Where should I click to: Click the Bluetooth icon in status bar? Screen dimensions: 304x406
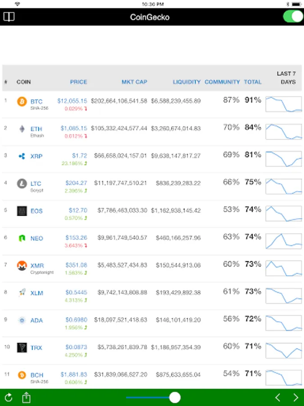[288, 4]
